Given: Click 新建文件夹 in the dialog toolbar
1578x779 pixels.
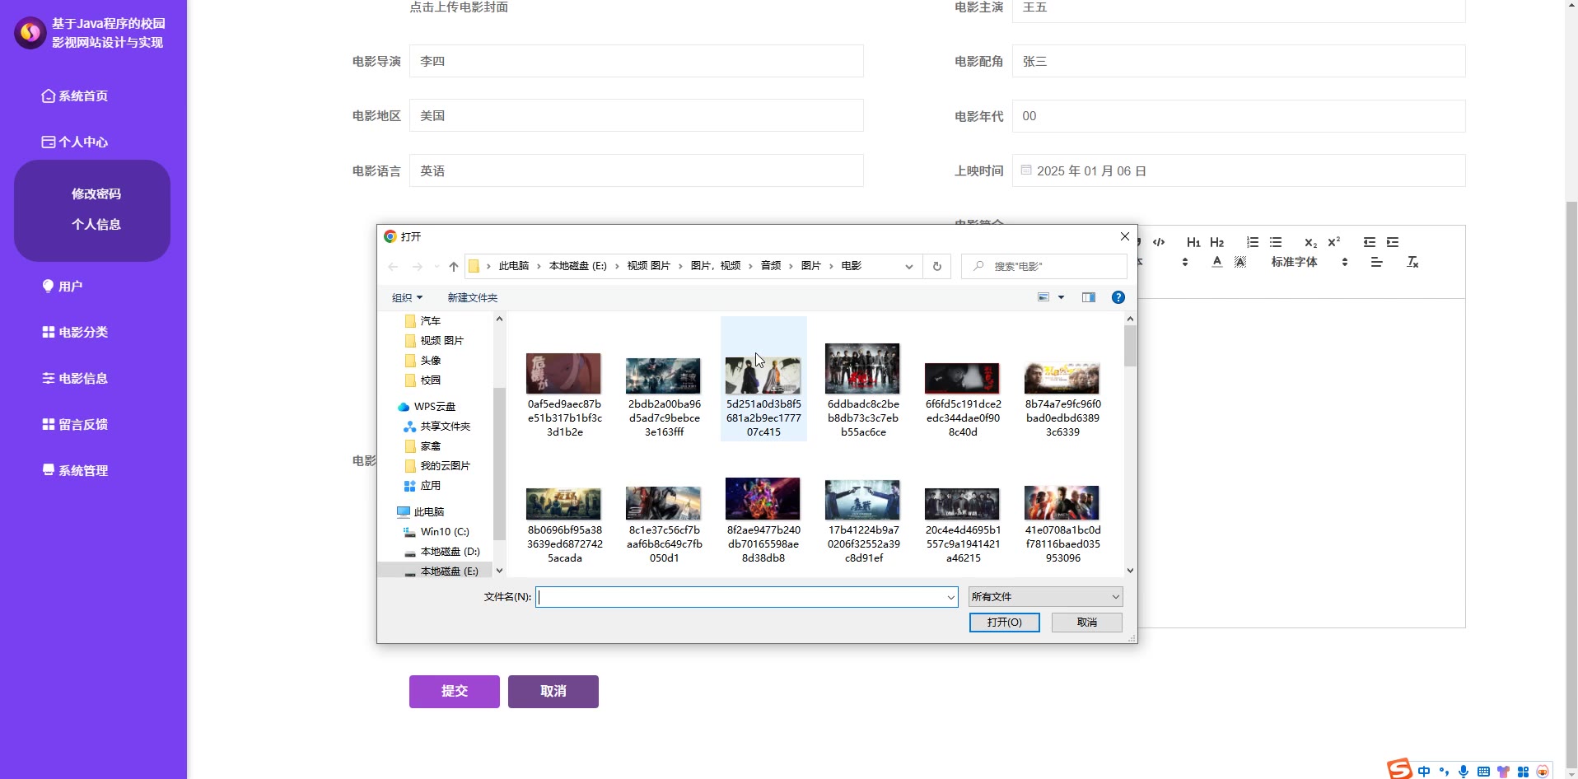Looking at the screenshot, I should [x=473, y=297].
